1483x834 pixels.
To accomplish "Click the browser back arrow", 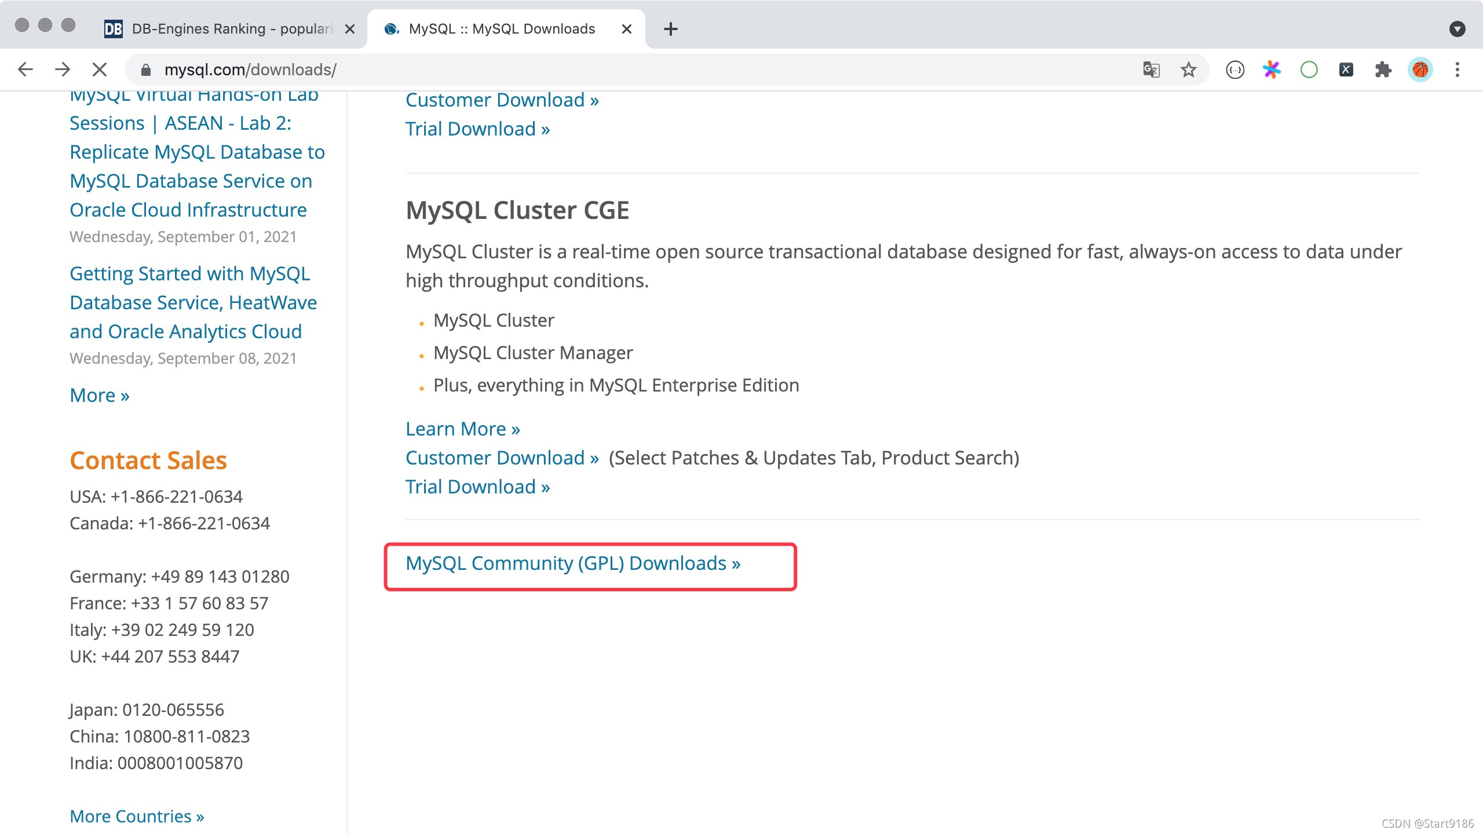I will point(25,69).
